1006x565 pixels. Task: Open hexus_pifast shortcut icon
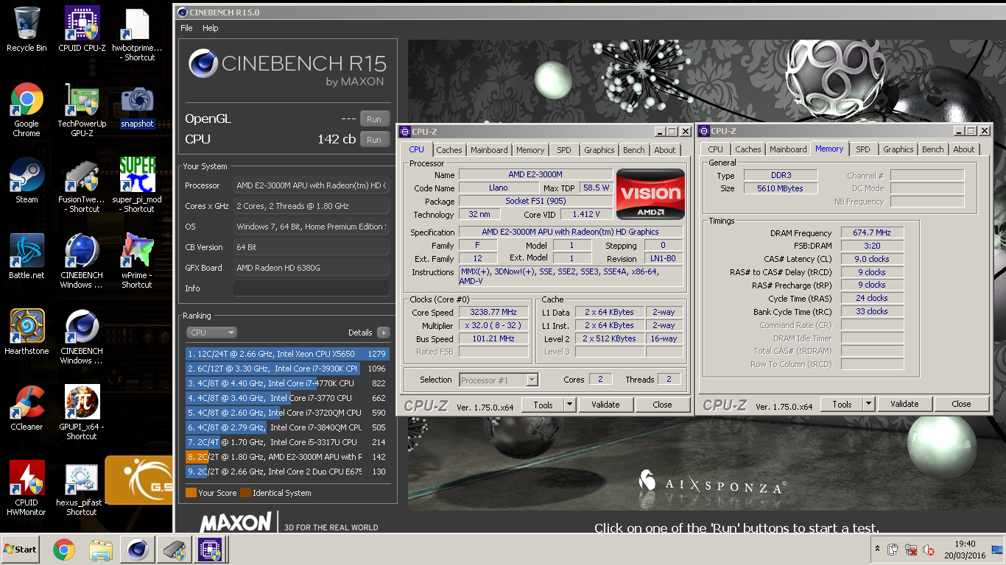coord(82,488)
